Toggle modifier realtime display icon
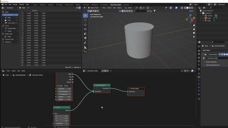This screenshot has width=228, height=128. pyautogui.click(x=224, y=54)
